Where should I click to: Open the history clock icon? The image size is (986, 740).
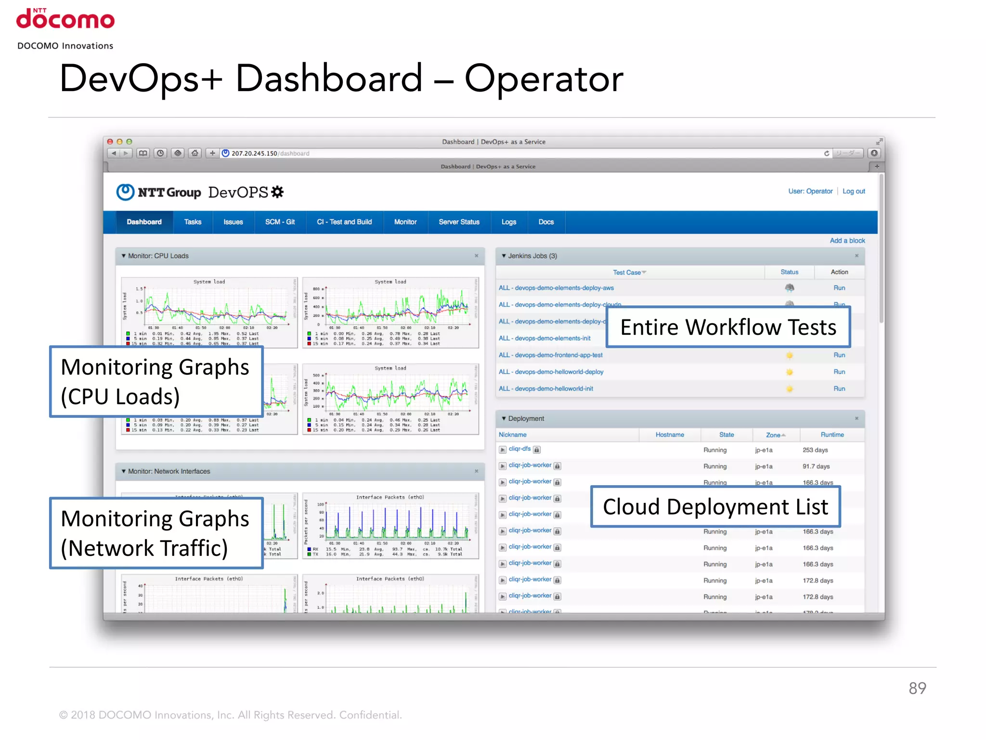click(x=160, y=153)
